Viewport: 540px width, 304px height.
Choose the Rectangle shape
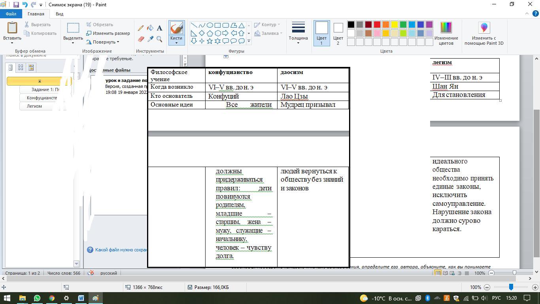218,25
